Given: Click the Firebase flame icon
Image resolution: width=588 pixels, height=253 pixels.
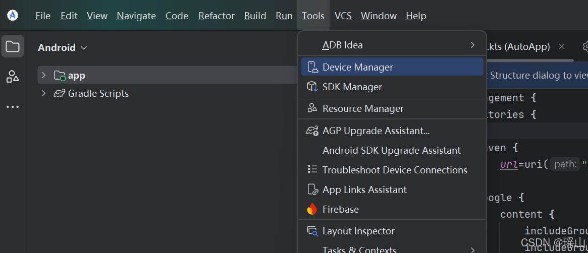Looking at the screenshot, I should [x=312, y=209].
